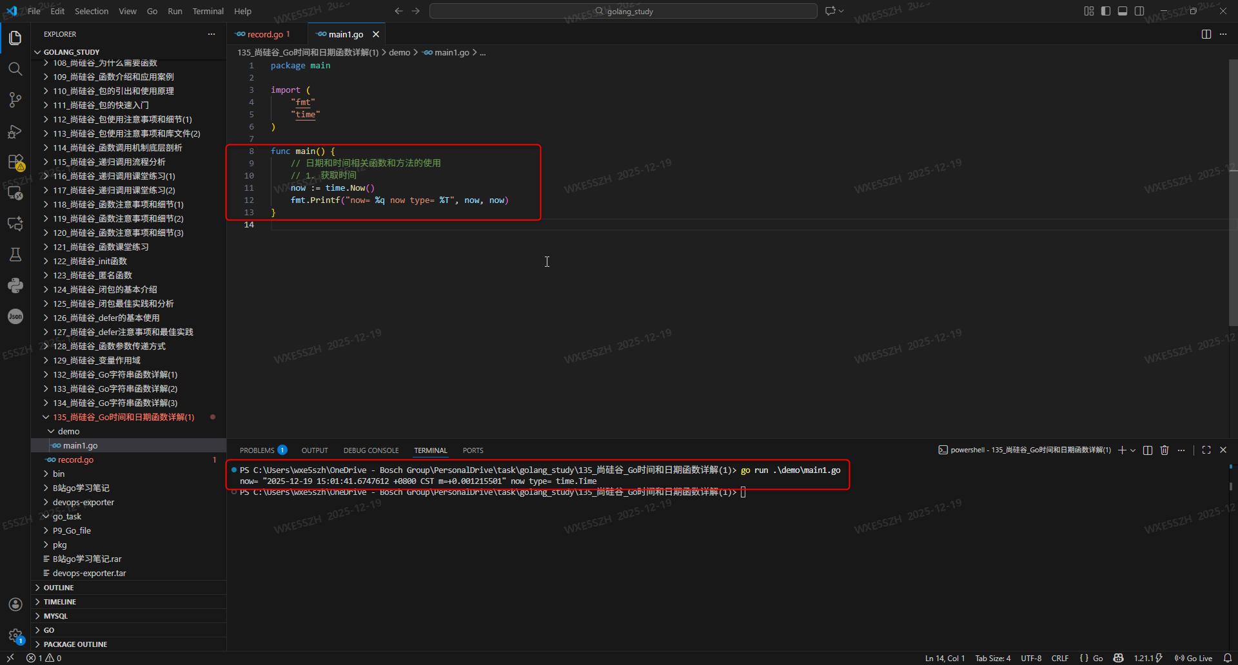The image size is (1238, 665).
Task: Click the golang_study command center search box
Action: click(x=624, y=11)
